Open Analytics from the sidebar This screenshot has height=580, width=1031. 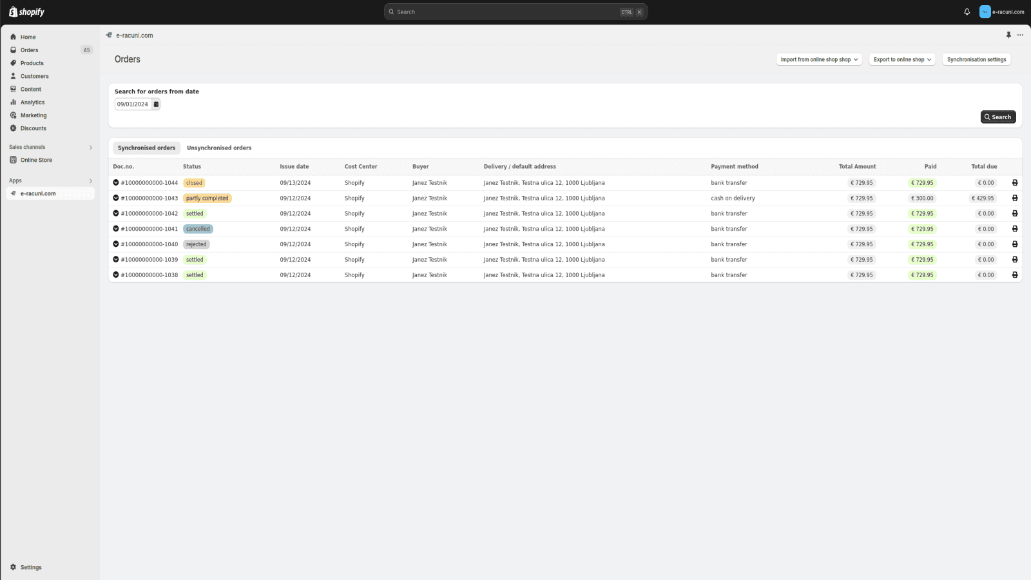[x=32, y=102]
